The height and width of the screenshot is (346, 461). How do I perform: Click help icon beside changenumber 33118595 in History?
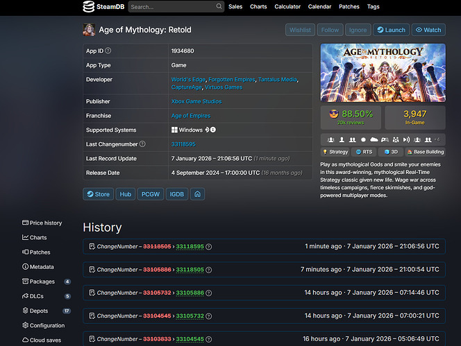[208, 247]
